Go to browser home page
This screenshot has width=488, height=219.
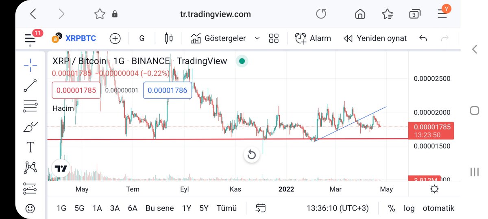click(360, 14)
